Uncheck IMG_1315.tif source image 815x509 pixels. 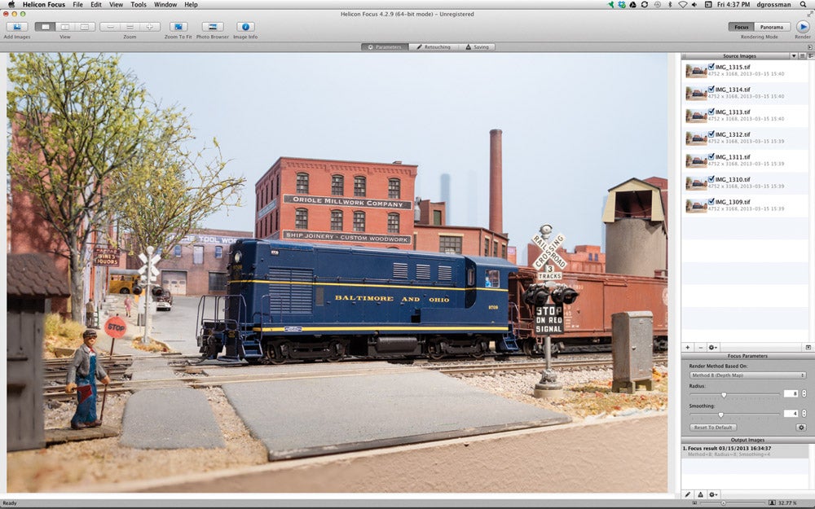[x=711, y=67]
